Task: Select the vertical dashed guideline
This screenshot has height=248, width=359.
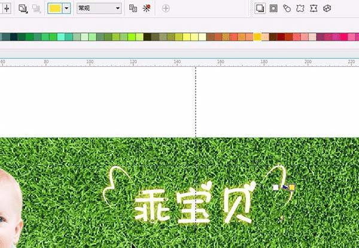Action: pyautogui.click(x=196, y=102)
